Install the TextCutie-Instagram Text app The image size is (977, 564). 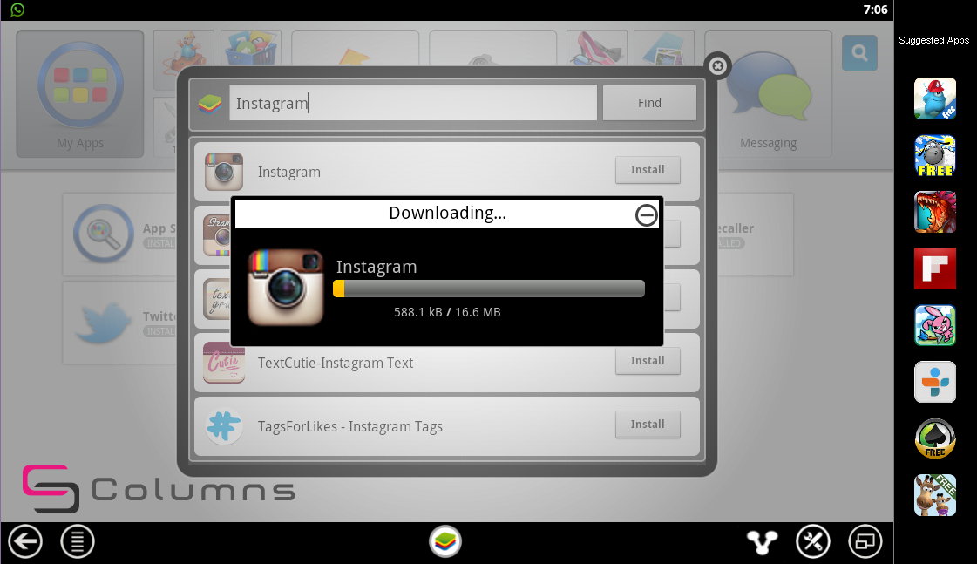[648, 360]
